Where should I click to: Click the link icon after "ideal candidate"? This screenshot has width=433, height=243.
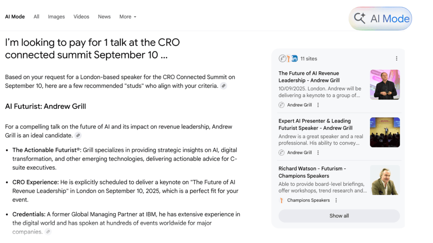click(x=78, y=135)
